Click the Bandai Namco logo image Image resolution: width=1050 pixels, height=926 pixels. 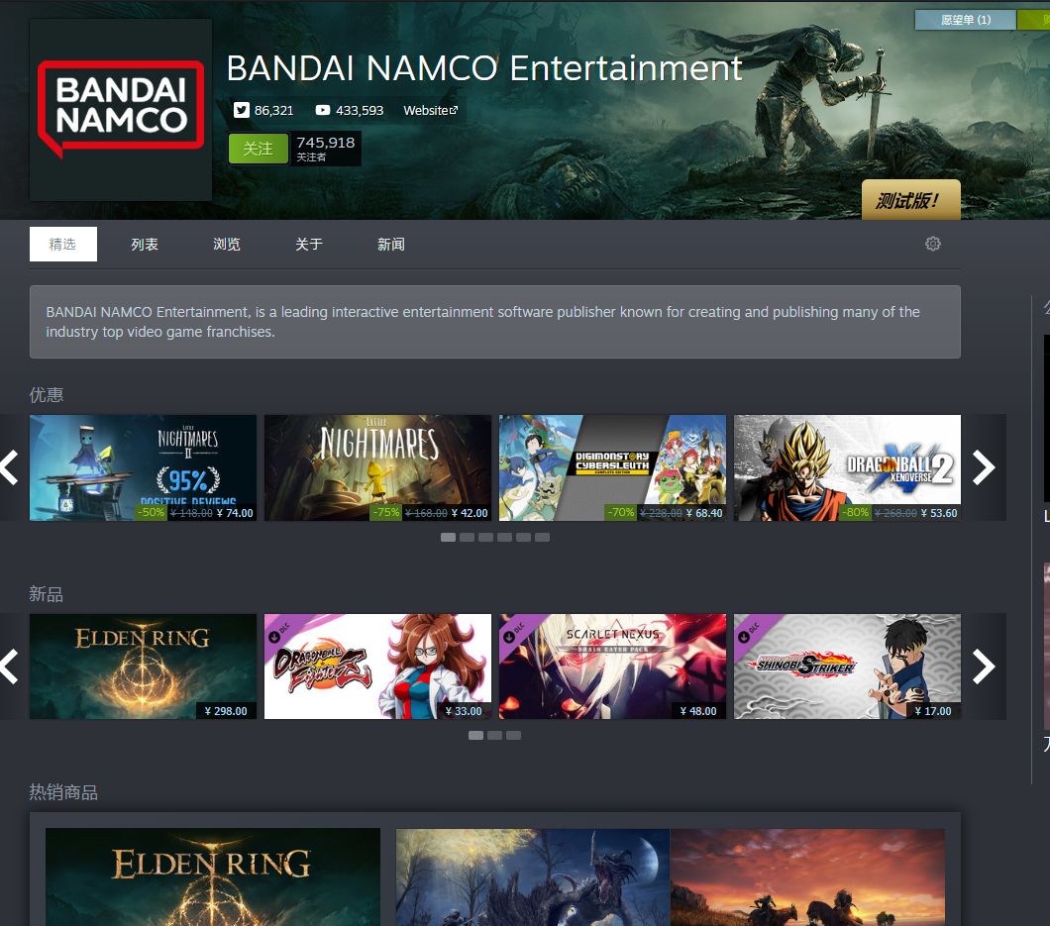121,110
